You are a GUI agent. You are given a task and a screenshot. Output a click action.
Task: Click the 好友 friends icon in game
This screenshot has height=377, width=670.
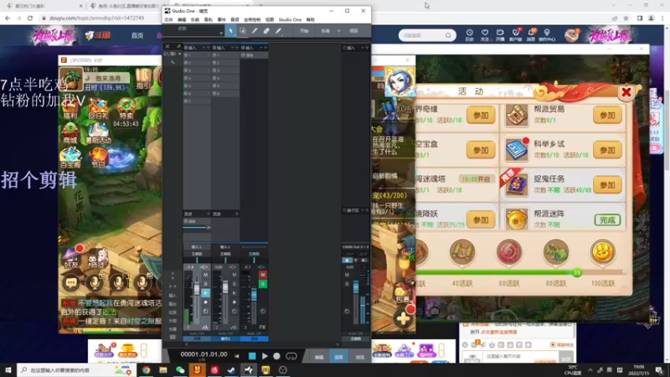(71, 258)
